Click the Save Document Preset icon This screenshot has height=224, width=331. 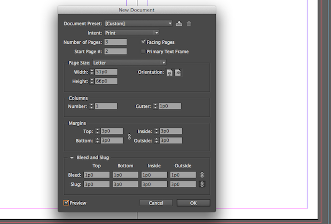coord(179,24)
